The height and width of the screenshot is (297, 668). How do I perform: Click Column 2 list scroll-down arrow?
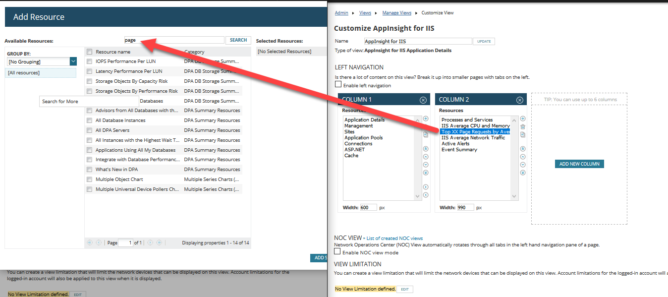point(514,197)
